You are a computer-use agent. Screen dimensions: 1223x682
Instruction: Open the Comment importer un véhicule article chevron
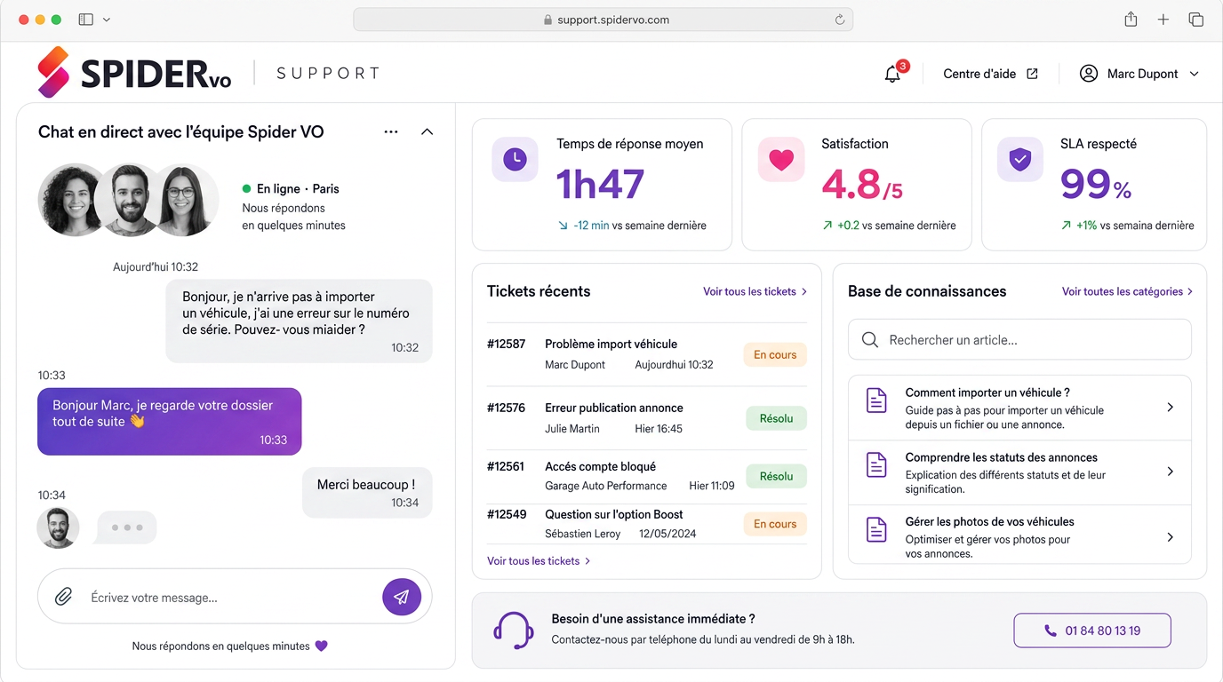[1170, 407]
